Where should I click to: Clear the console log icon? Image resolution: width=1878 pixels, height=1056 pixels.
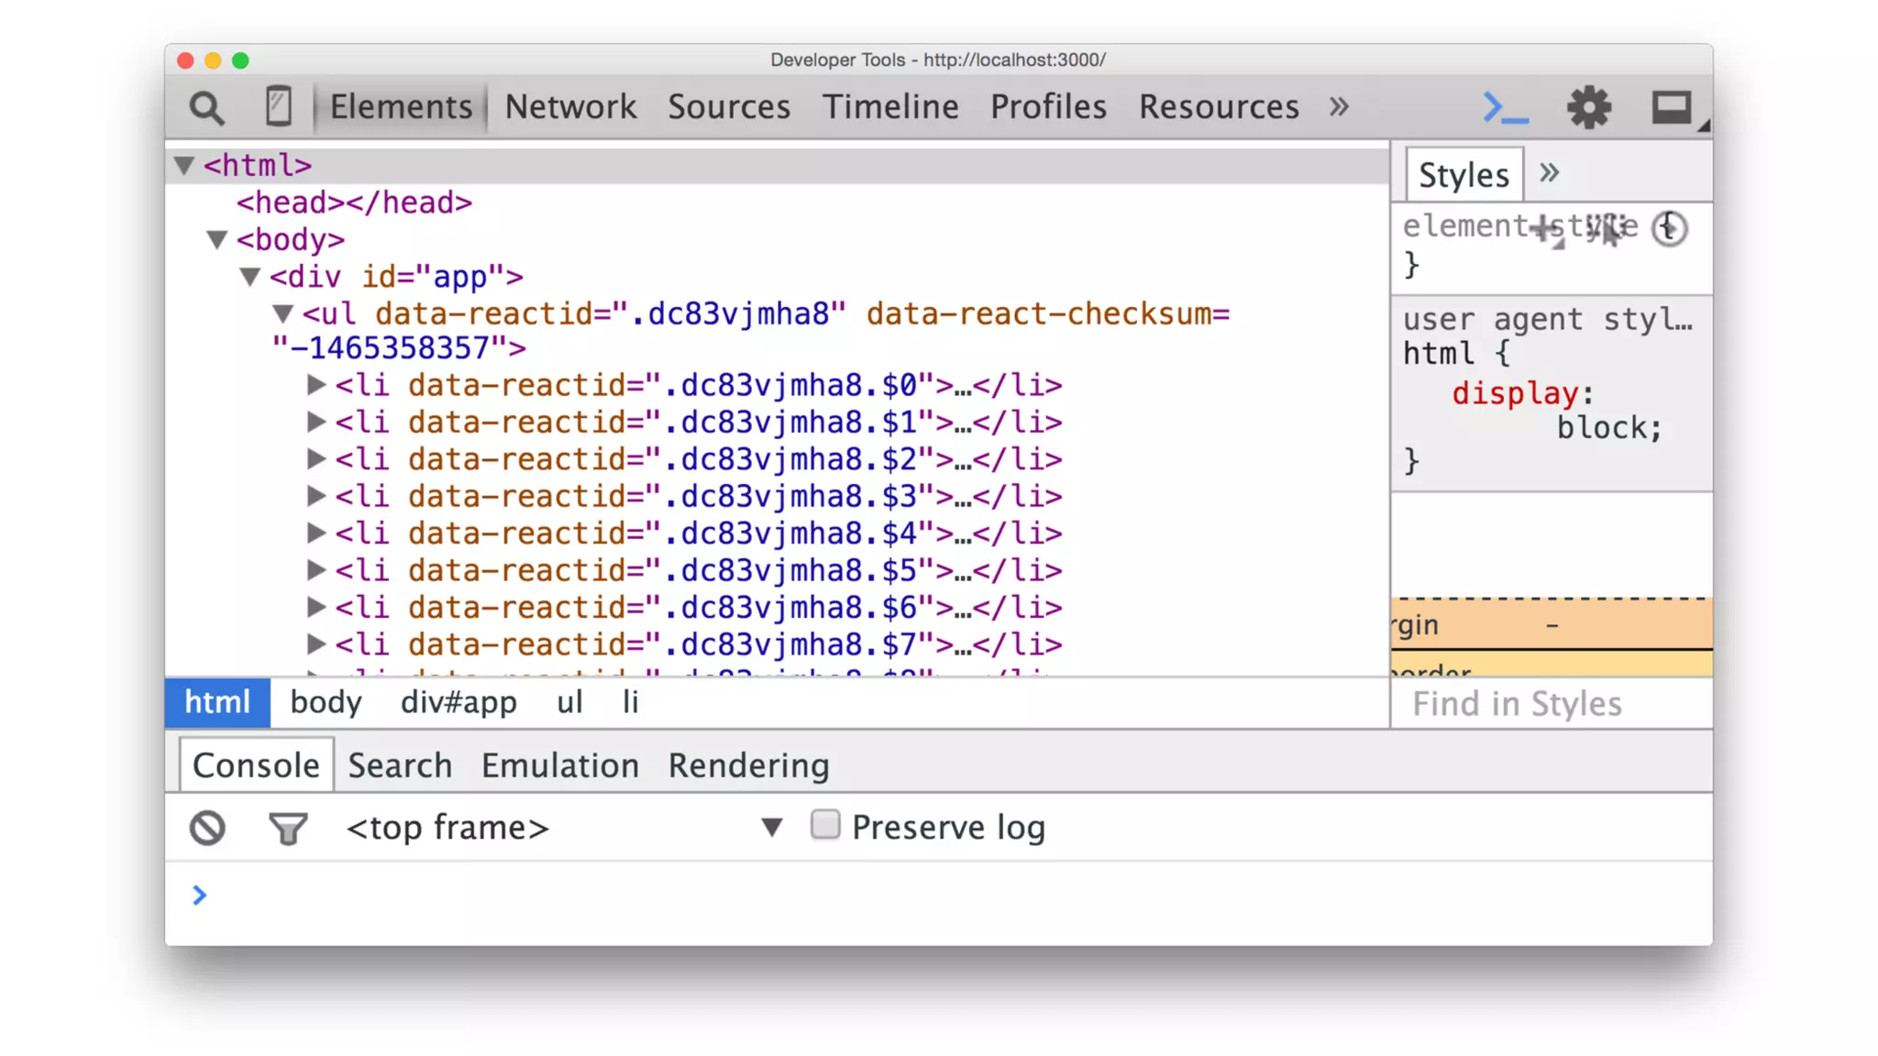[207, 828]
